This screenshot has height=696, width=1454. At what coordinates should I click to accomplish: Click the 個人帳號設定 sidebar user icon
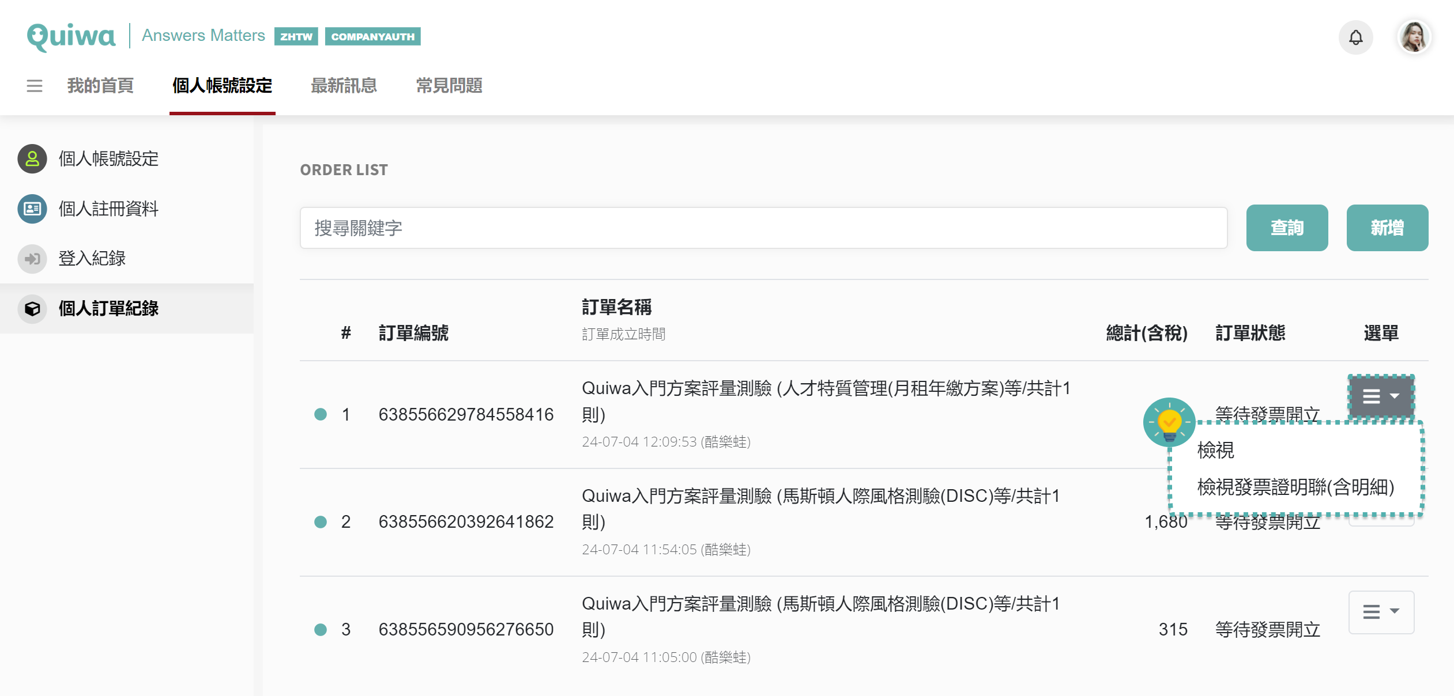[x=32, y=158]
